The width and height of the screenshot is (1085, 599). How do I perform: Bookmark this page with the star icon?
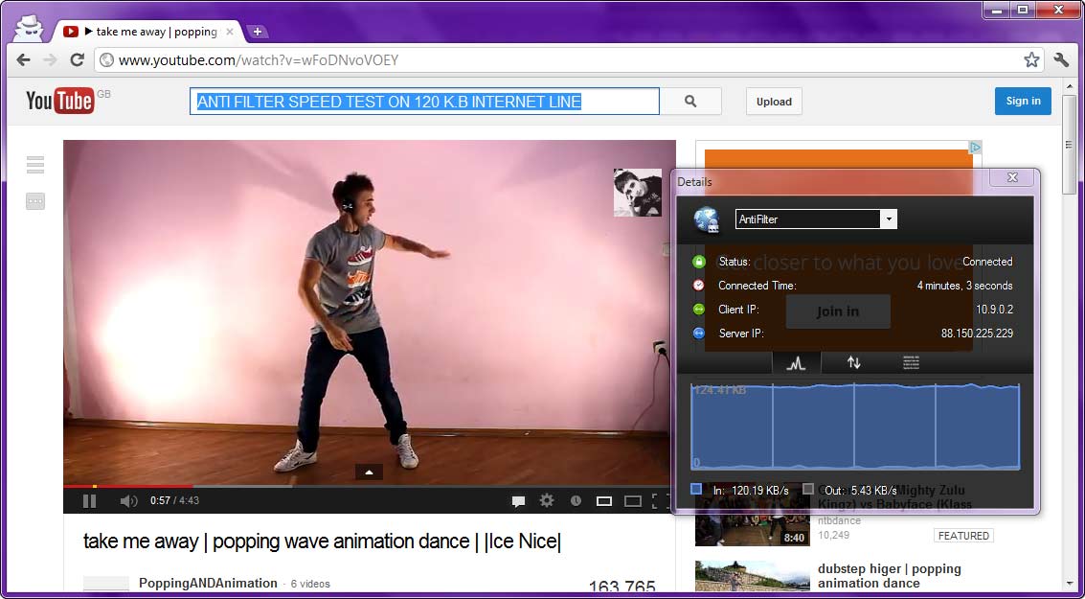(1031, 60)
